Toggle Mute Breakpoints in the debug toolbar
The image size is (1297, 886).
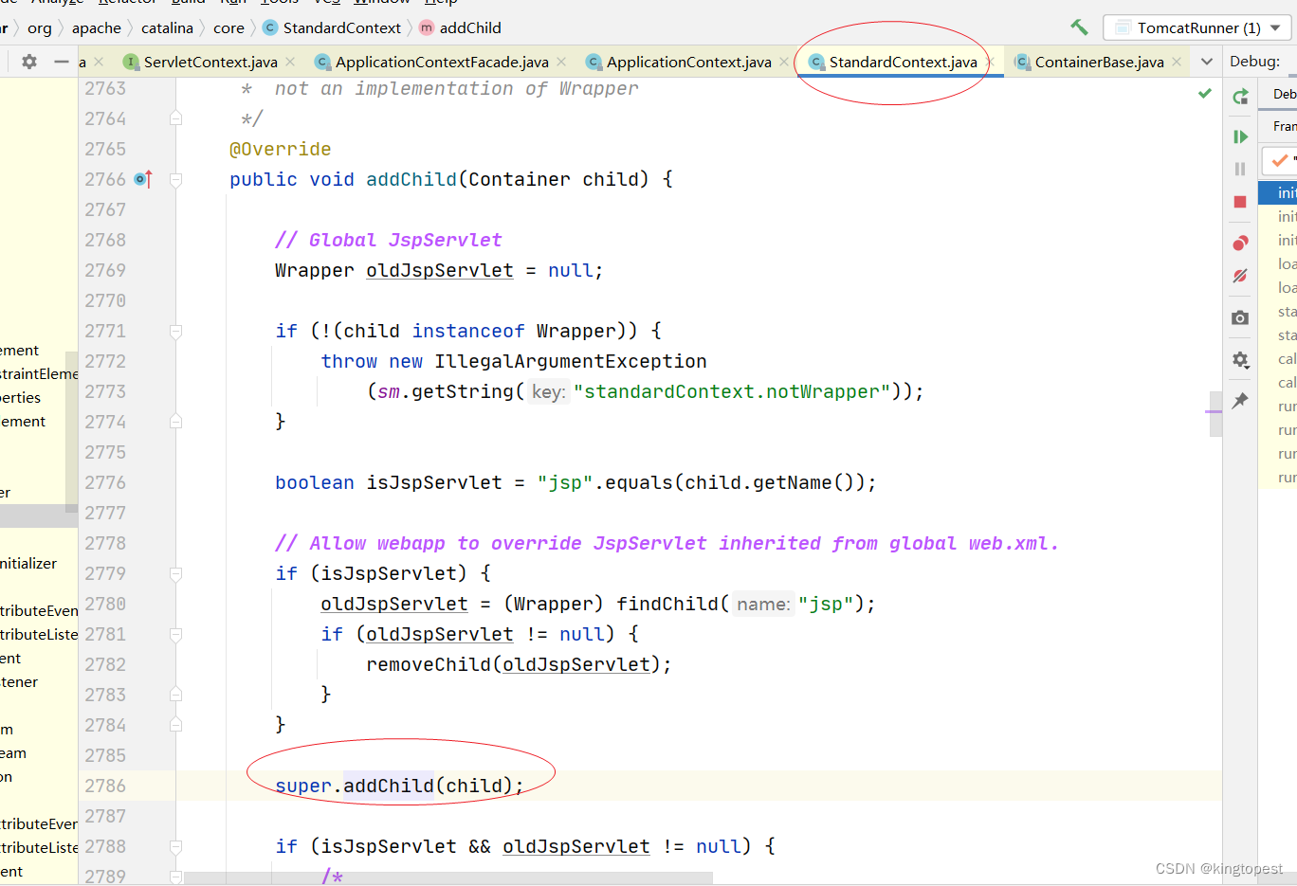point(1240,276)
